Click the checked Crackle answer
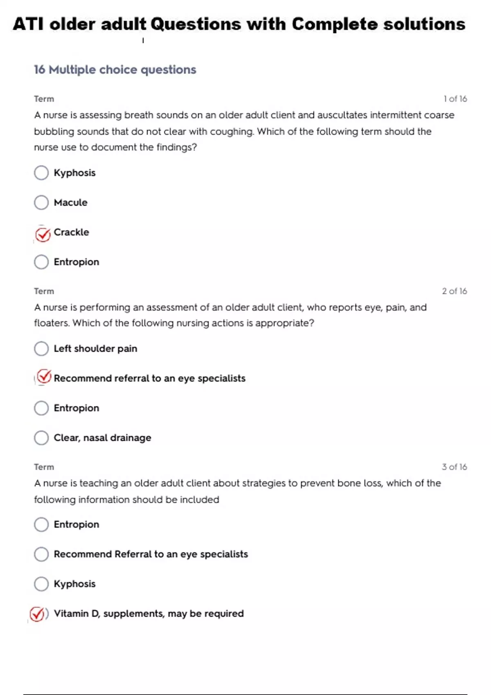The width and height of the screenshot is (491, 695). pos(42,234)
